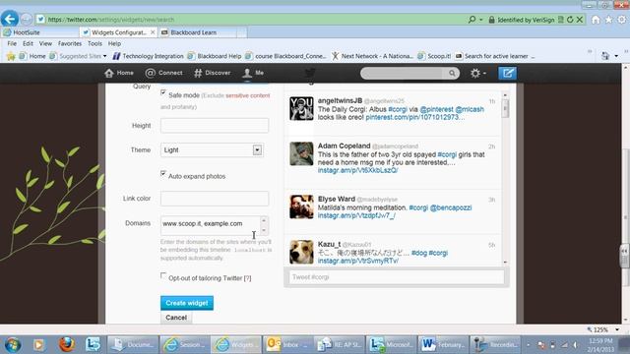This screenshot has width=630, height=354.
Task: Click the browser forward arrow button
Action: (27, 20)
